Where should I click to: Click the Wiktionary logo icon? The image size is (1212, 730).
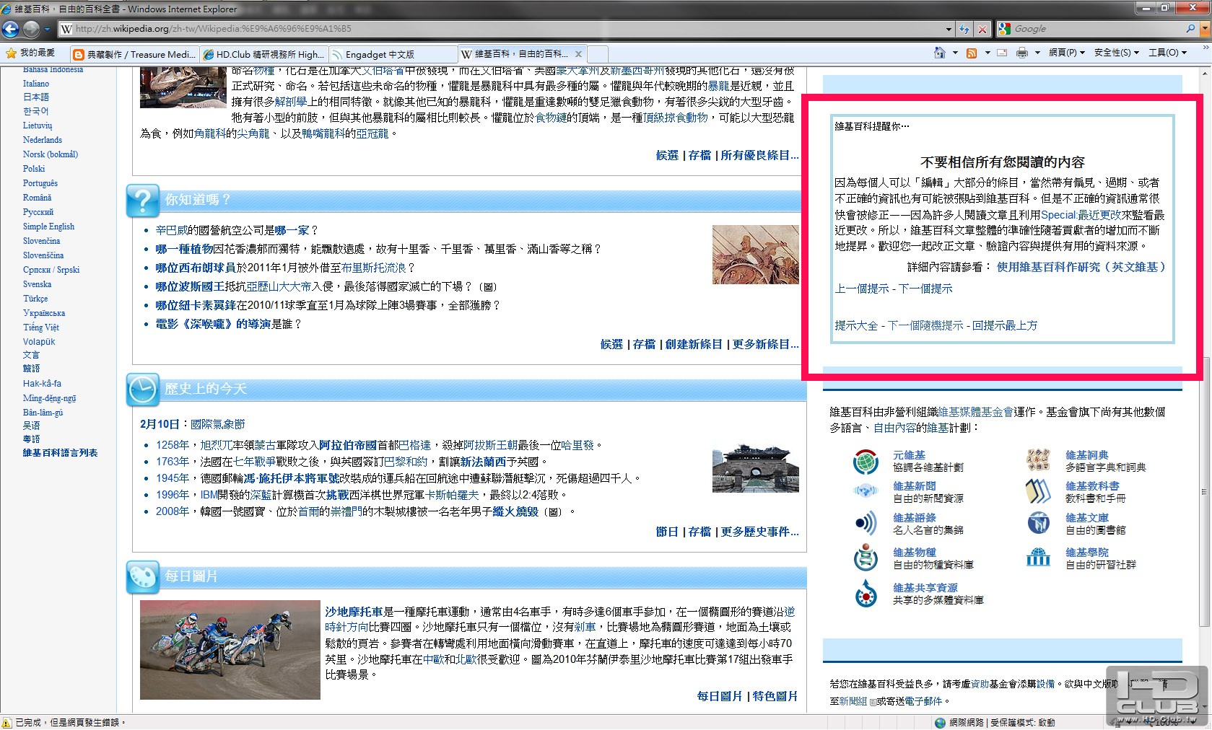tap(1038, 460)
